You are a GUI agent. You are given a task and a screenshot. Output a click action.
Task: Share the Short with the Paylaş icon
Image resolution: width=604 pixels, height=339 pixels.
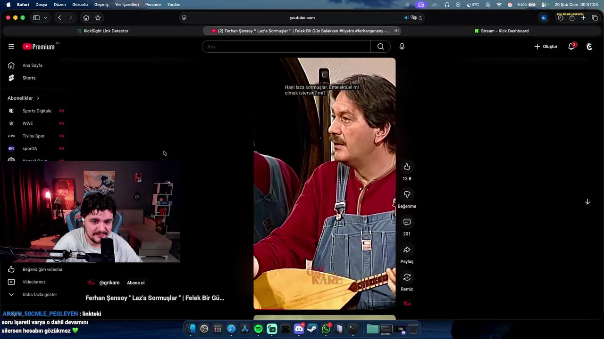pyautogui.click(x=407, y=250)
